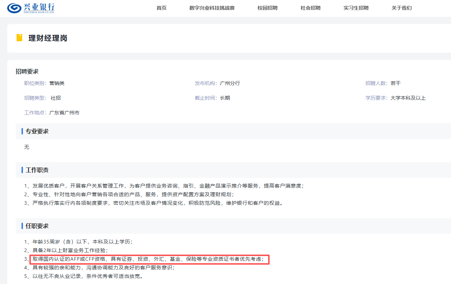Click the Industrial Bank logo
The height and width of the screenshot is (284, 451).
(x=31, y=8)
